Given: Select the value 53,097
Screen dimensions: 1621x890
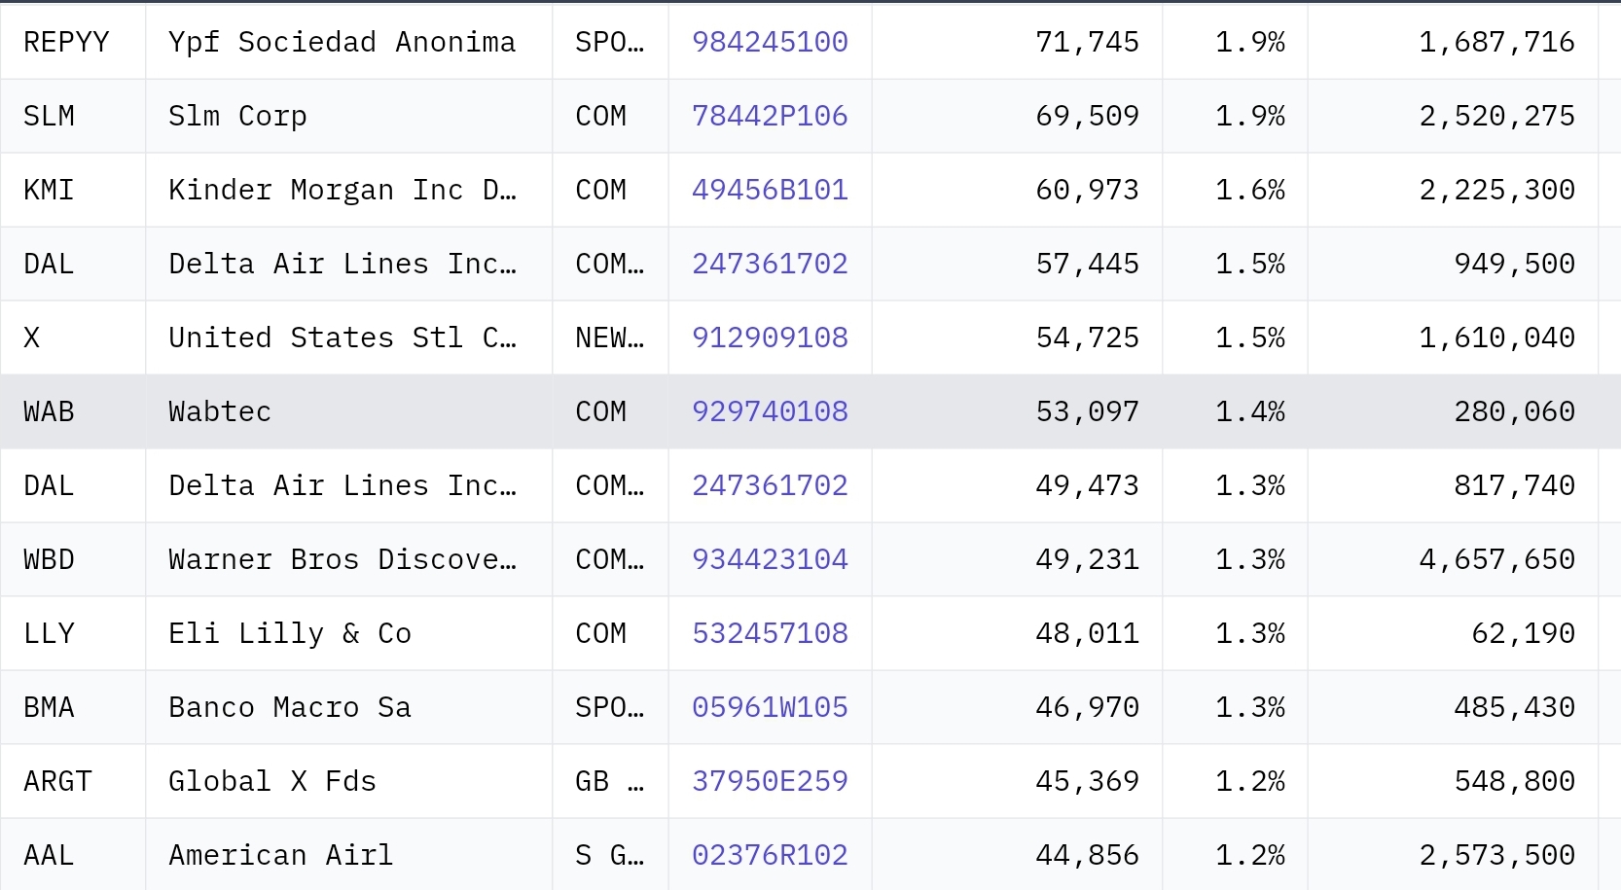Looking at the screenshot, I should click(x=1087, y=411).
